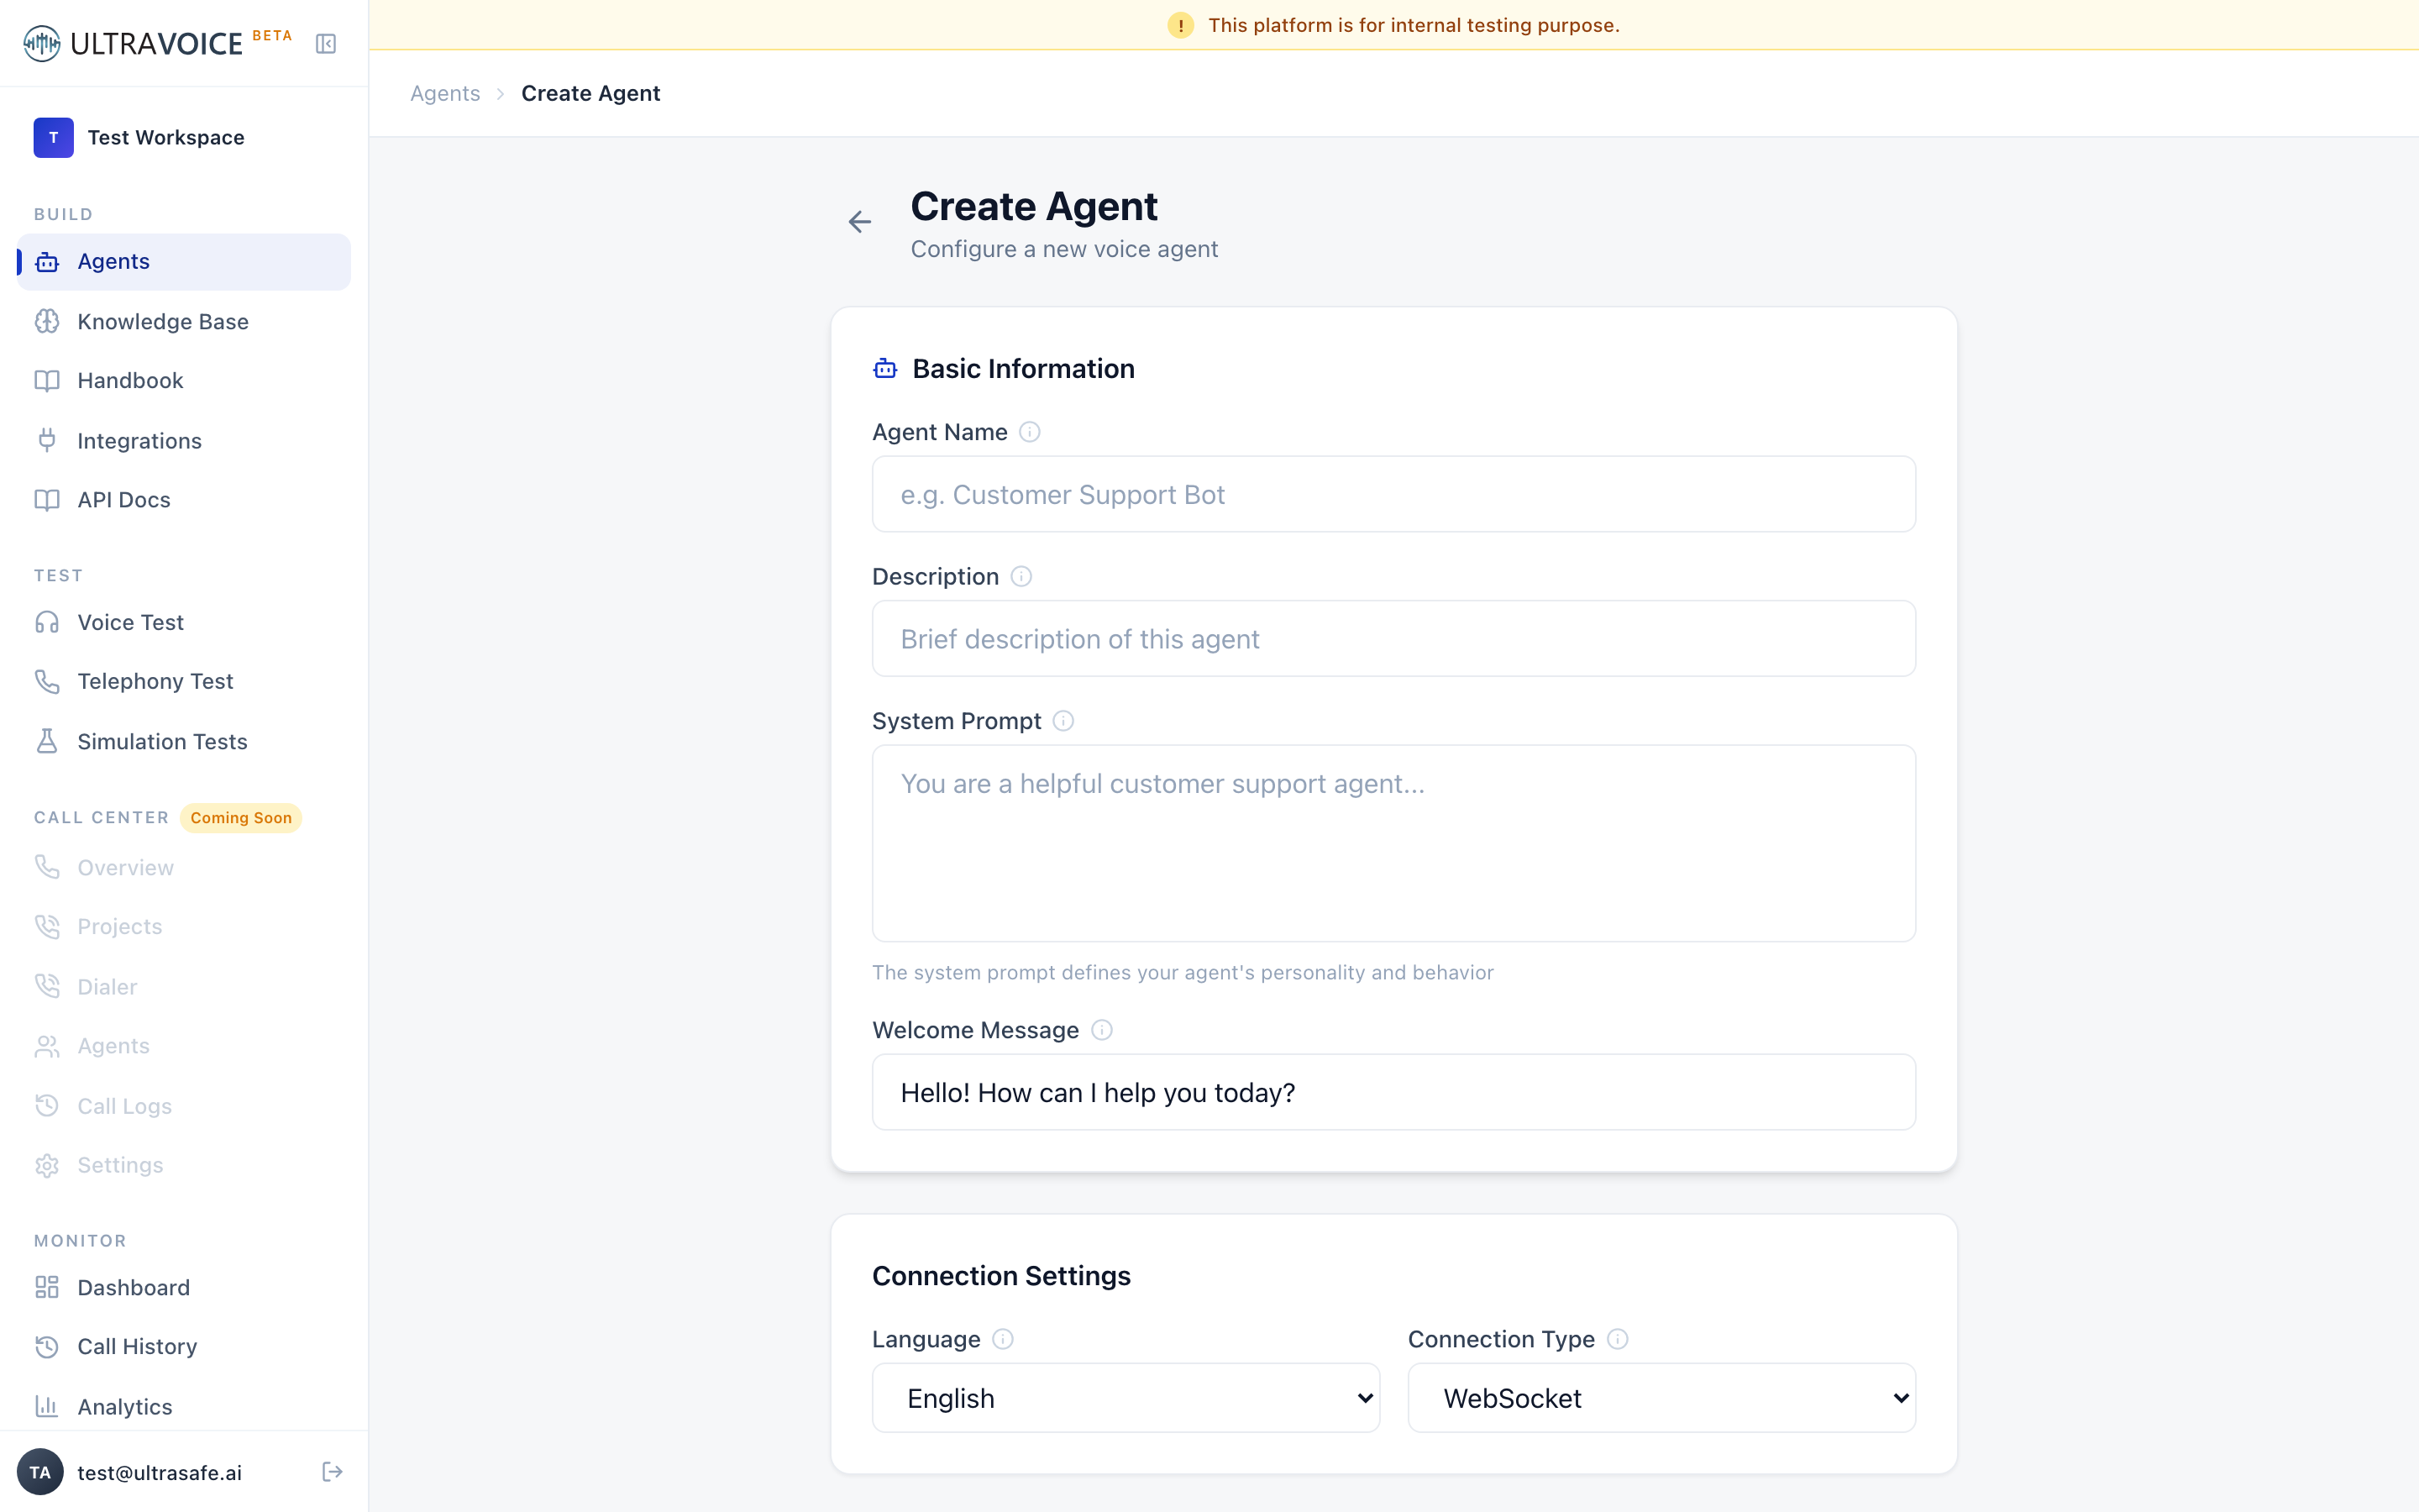This screenshot has height=1512, width=2419.
Task: Click the bar chart icon for Analytics
Action: pyautogui.click(x=47, y=1406)
